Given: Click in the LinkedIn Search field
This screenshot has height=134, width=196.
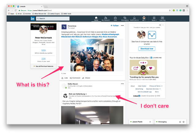Looking at the screenshot, I should [53, 18].
